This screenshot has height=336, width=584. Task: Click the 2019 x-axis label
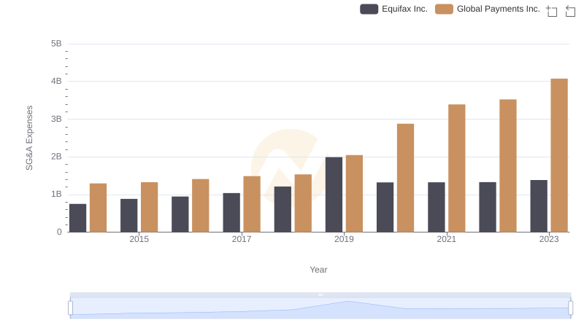344,239
